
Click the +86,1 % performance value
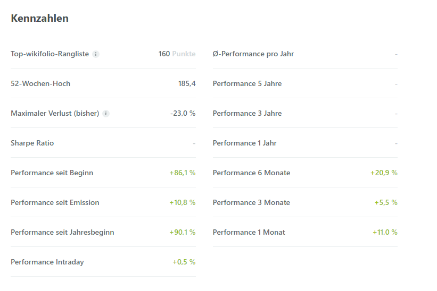(x=182, y=173)
